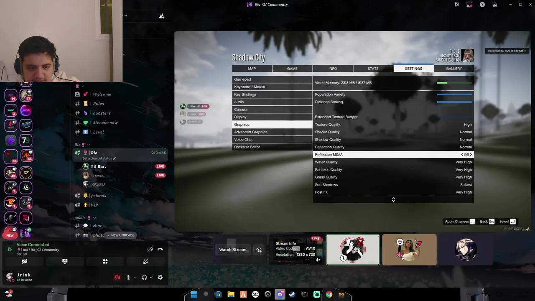This screenshot has width=535, height=301.
Task: Join the VIP voice channel
Action: click(x=94, y=205)
